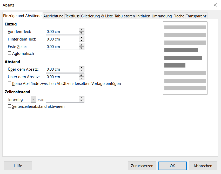
Task: Select the Tabulatoren tab
Action: tap(125, 16)
